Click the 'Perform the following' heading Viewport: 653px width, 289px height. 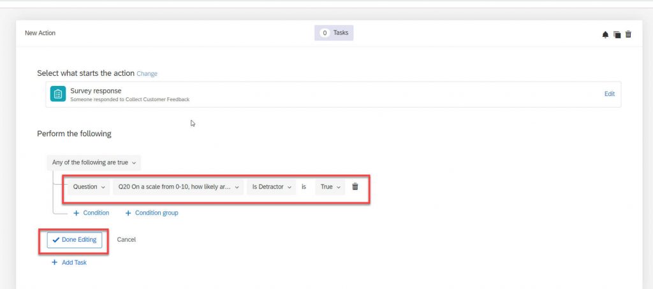pos(74,134)
